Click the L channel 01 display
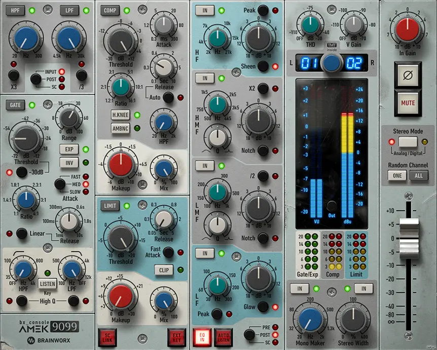The height and width of the screenshot is (350, 437). pyautogui.click(x=309, y=63)
